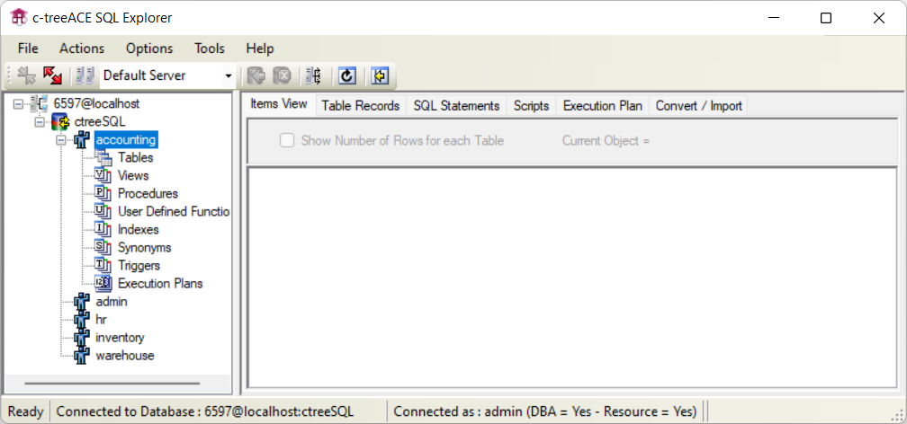Click the warehouse user icon
The width and height of the screenshot is (907, 424).
click(82, 355)
